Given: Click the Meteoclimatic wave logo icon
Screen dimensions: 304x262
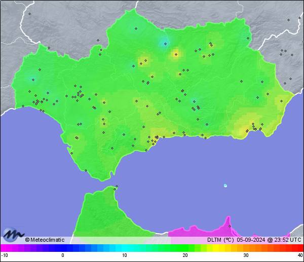Looking at the screenshot, I should tap(13, 236).
